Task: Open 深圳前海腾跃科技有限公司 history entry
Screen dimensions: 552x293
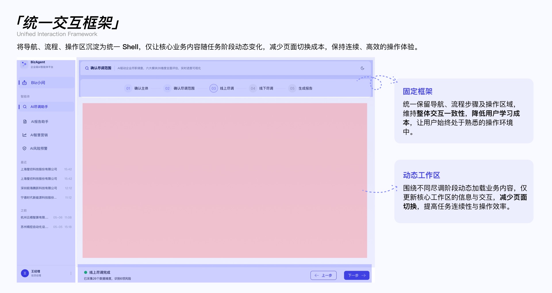Action: [46, 188]
